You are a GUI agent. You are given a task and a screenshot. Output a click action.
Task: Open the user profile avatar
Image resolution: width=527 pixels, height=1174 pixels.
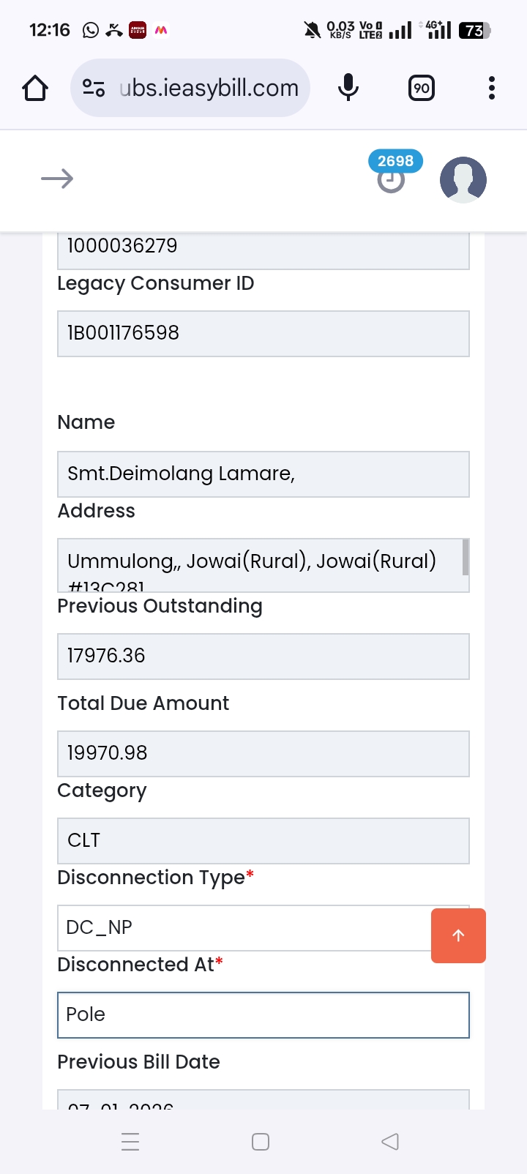click(x=463, y=179)
